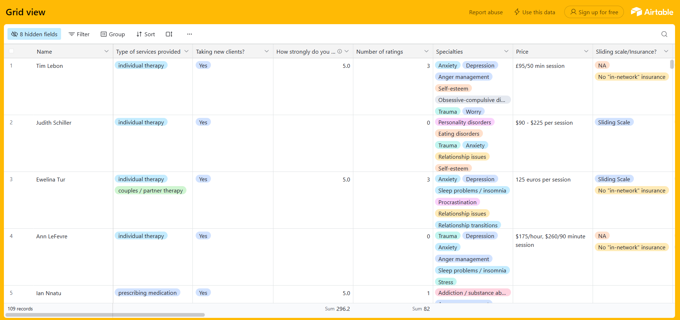Click the Sum 296.2 summary cell

(x=337, y=309)
